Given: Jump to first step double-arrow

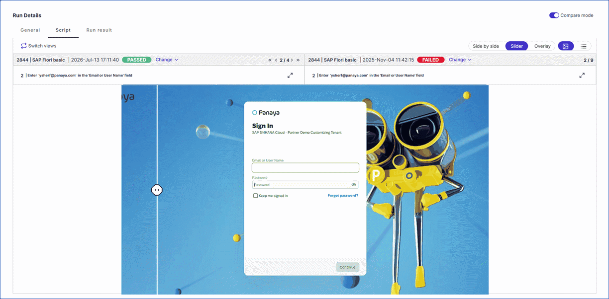Looking at the screenshot, I should [270, 60].
